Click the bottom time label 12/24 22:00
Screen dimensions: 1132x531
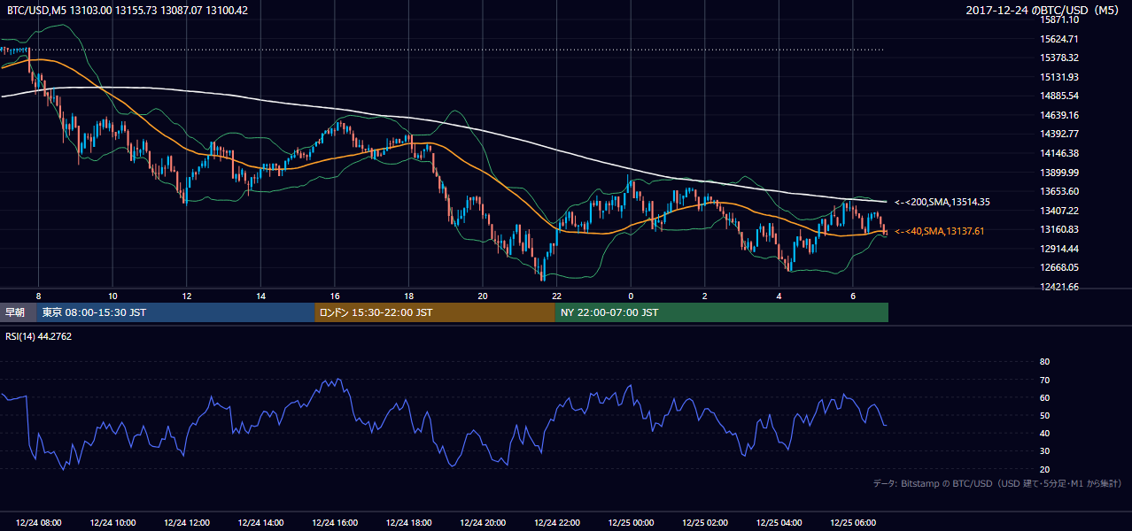[557, 523]
